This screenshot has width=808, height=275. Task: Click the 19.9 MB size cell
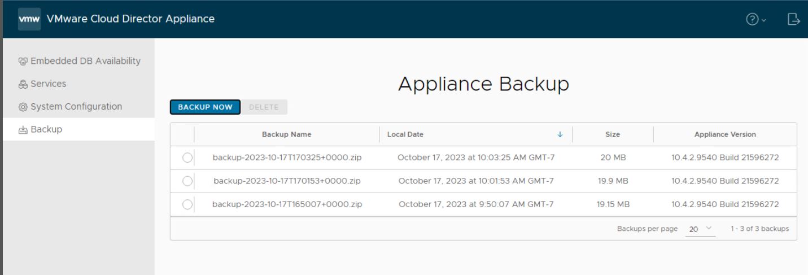(613, 181)
